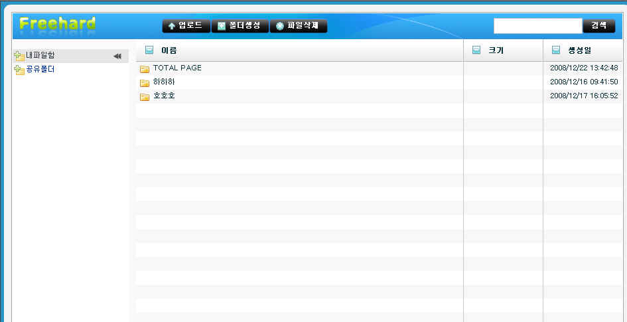Click the icon beside 이름 header
627x322 pixels.
[149, 50]
